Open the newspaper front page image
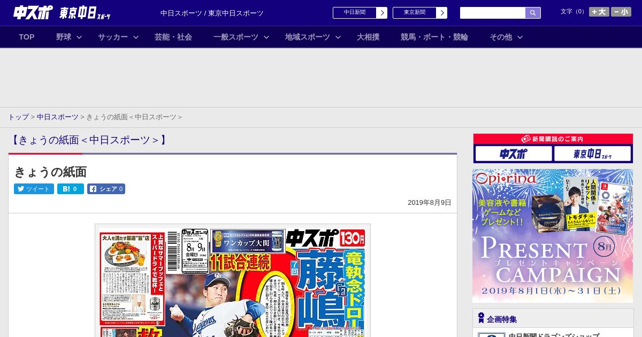The height and width of the screenshot is (337, 642). click(x=233, y=280)
